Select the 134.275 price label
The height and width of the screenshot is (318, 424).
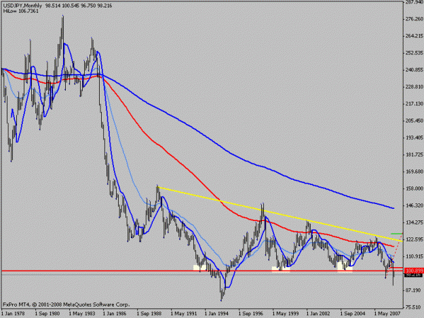tap(415, 222)
